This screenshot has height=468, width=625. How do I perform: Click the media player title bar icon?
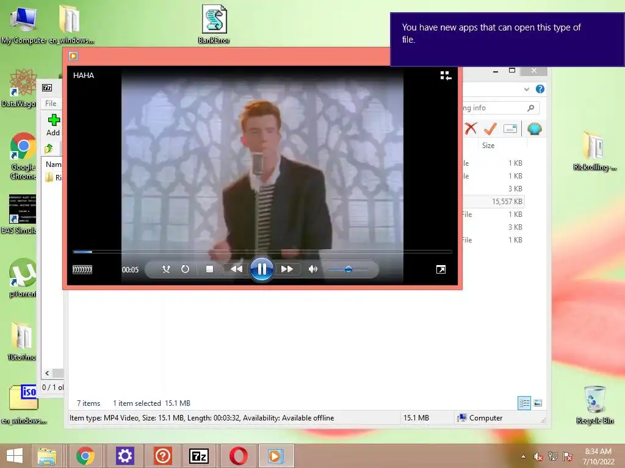pos(73,56)
